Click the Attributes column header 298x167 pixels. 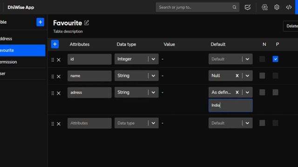tap(80, 45)
